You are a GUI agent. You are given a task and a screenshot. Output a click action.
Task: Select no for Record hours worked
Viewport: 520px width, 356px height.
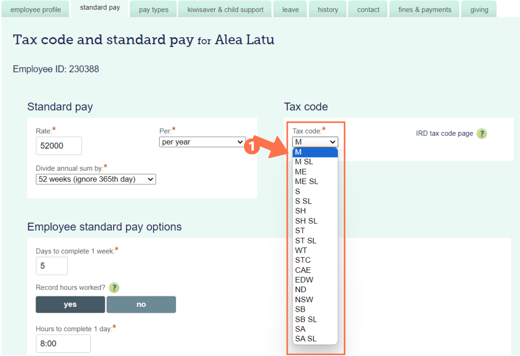pyautogui.click(x=141, y=304)
